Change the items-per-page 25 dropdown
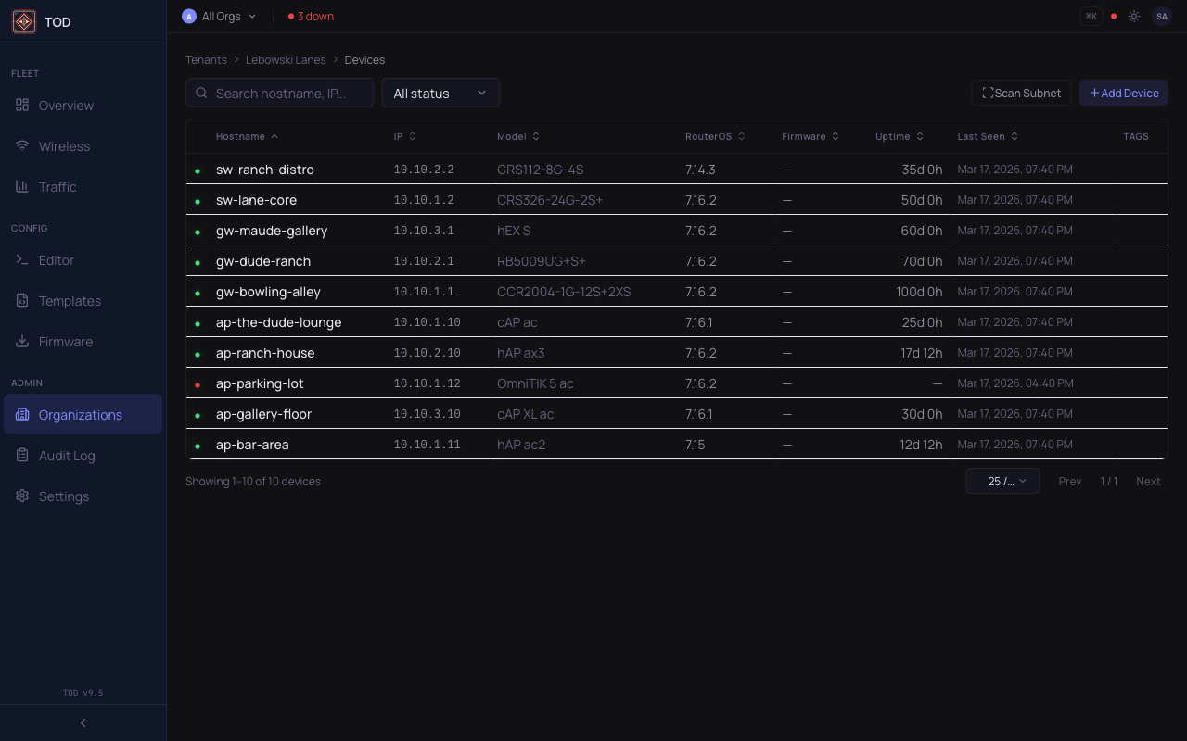The image size is (1187, 741). [x=1002, y=481]
